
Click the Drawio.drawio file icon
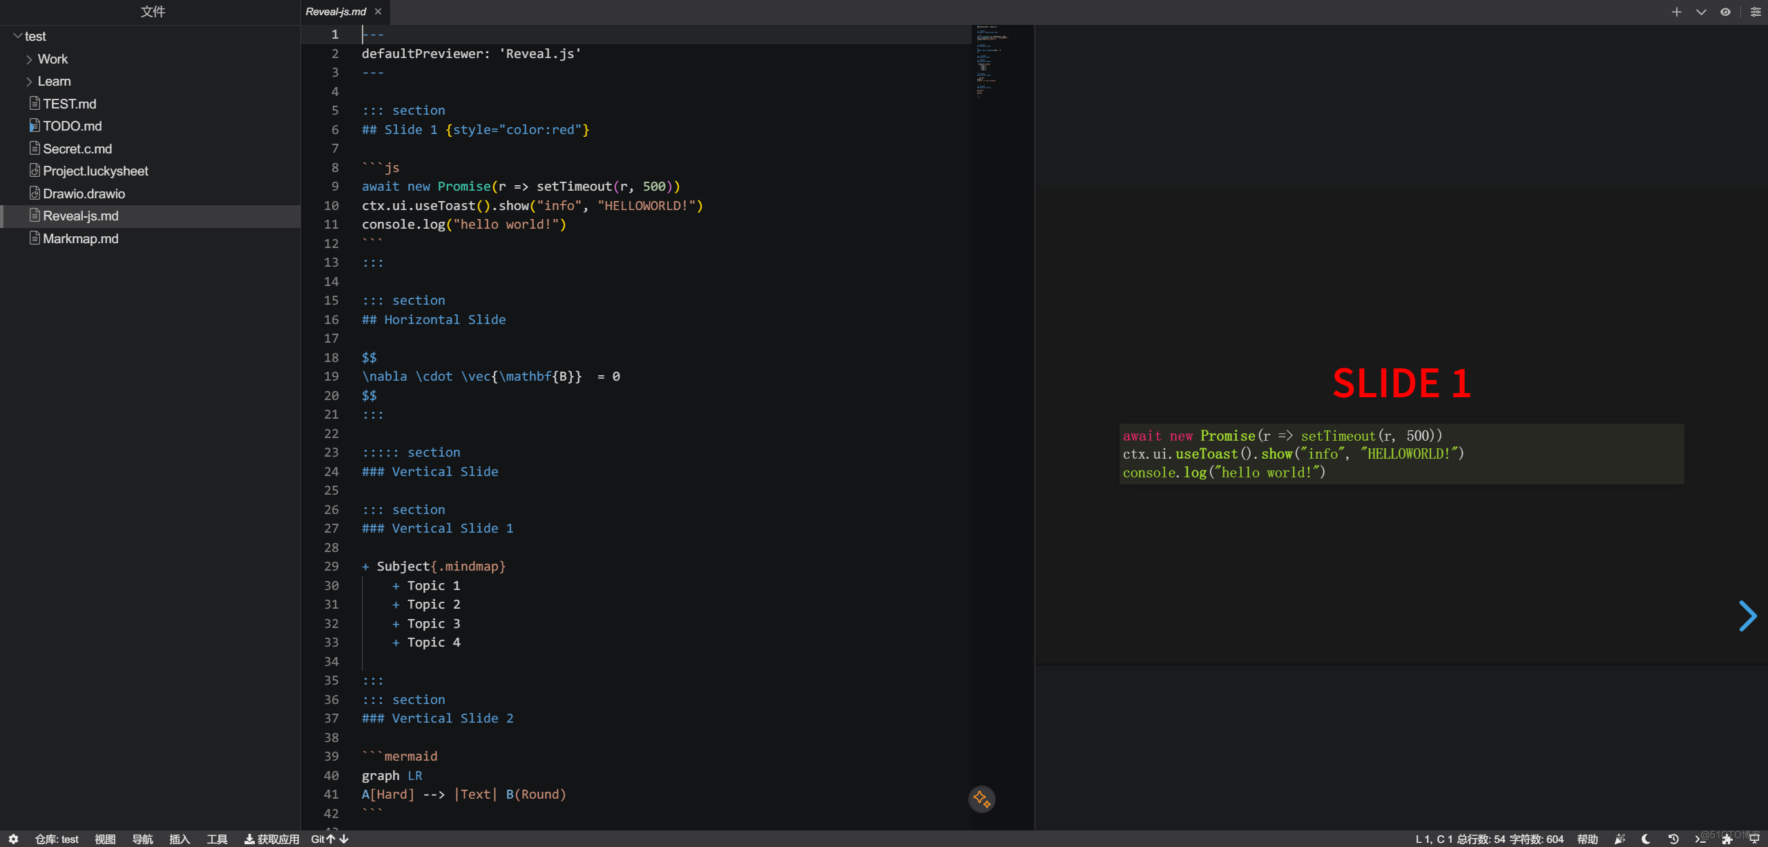35,193
